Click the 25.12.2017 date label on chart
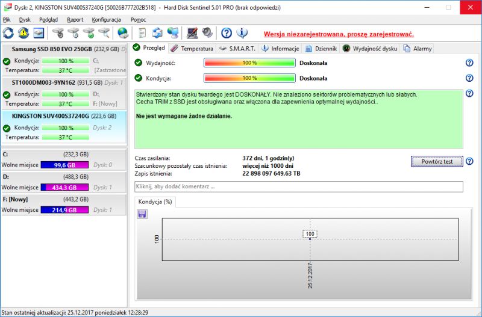The width and height of the screenshot is (482, 317). tap(310, 275)
